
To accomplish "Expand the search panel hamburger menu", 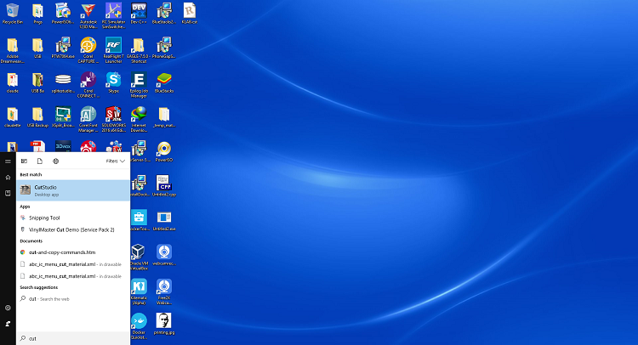I will pos(8,161).
